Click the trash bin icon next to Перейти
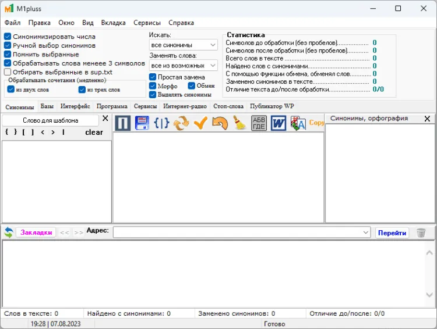The width and height of the screenshot is (437, 329). 421,233
